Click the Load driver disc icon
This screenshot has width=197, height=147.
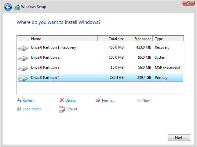point(19,109)
